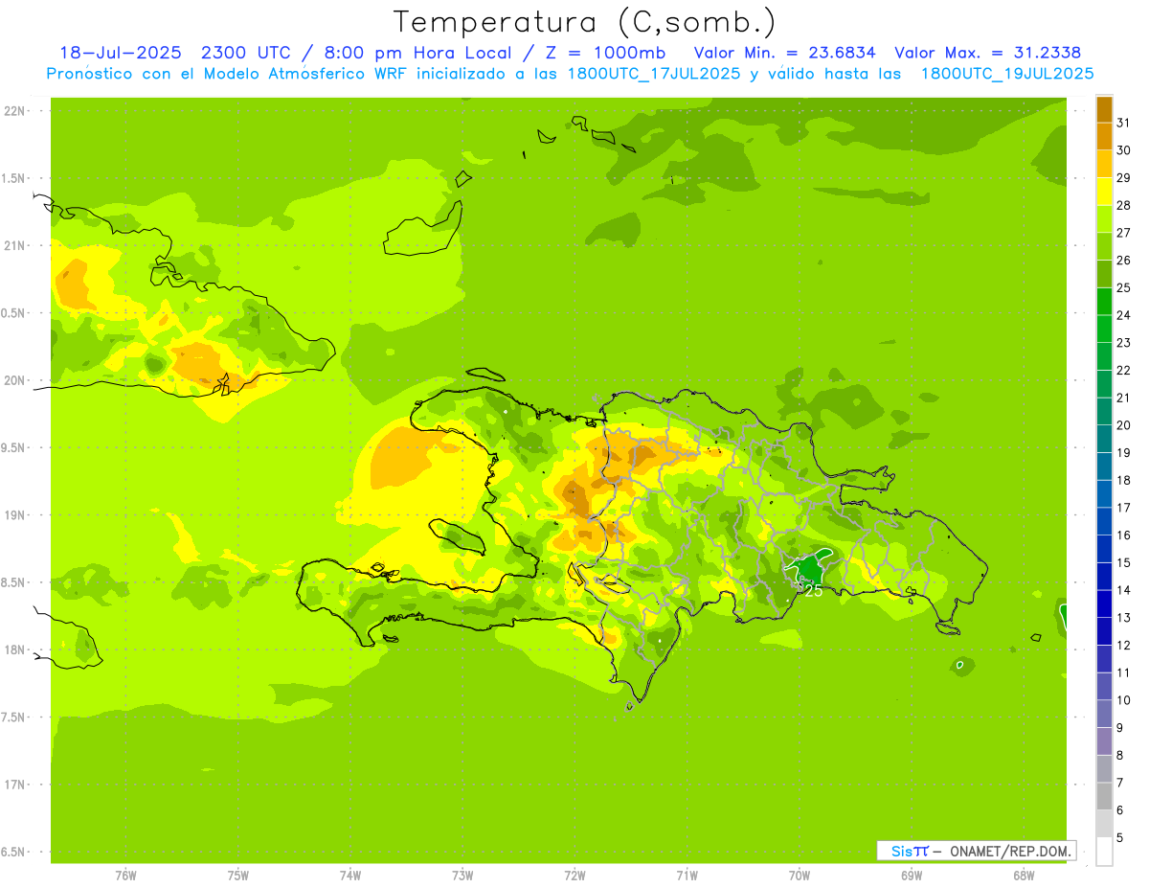Click the '17N' latitude label
Image resolution: width=1149 pixels, height=888 pixels.
pos(14,785)
